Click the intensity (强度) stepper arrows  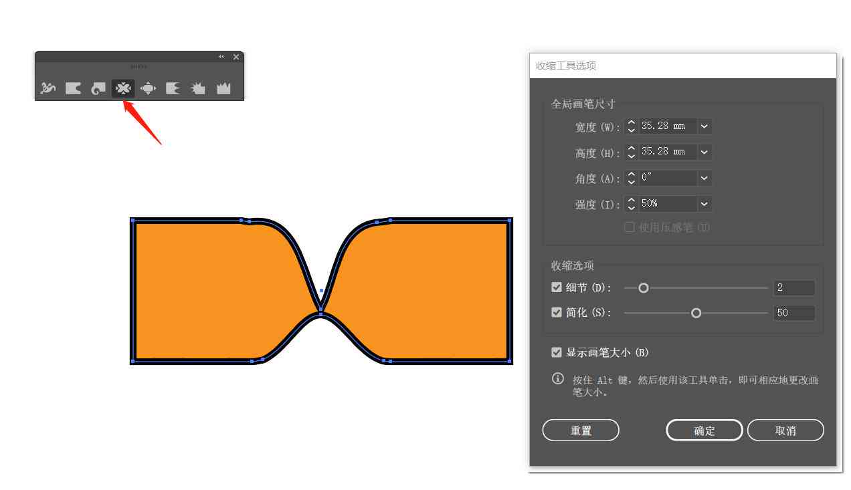point(631,204)
